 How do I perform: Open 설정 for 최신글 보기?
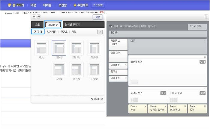pyautogui.click(x=202, y=62)
